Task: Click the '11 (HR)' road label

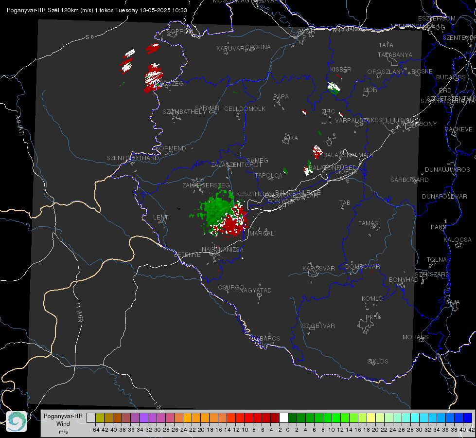Action: tap(79, 311)
